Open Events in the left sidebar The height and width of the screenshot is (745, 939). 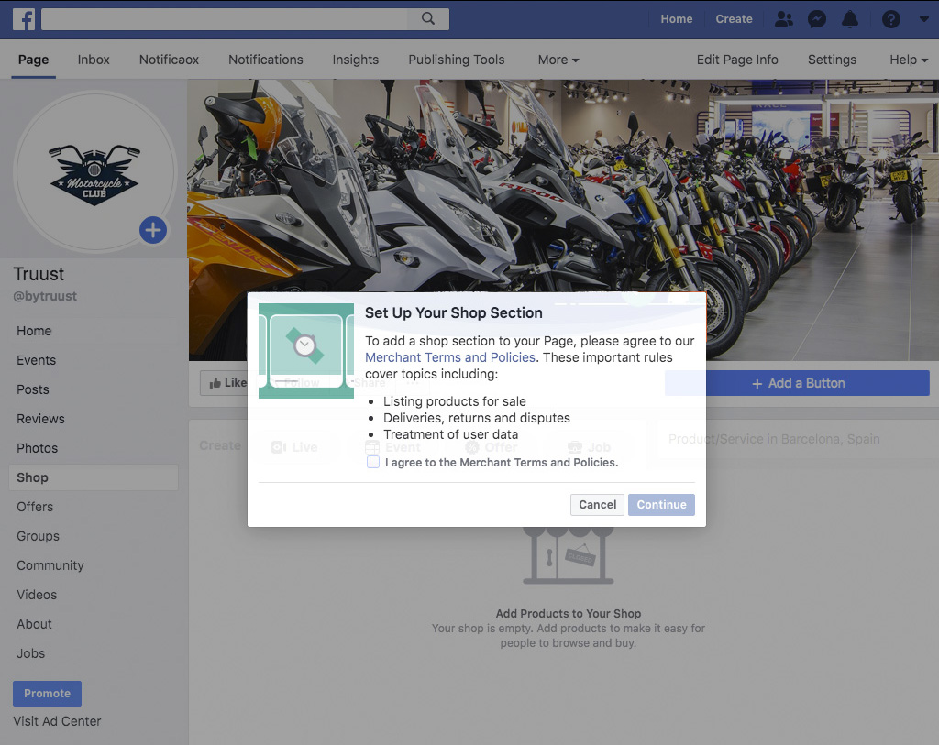36,360
